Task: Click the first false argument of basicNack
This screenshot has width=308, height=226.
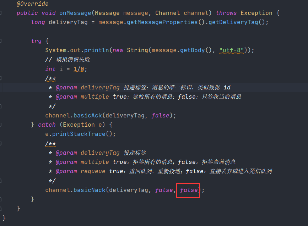Action: pos(164,190)
